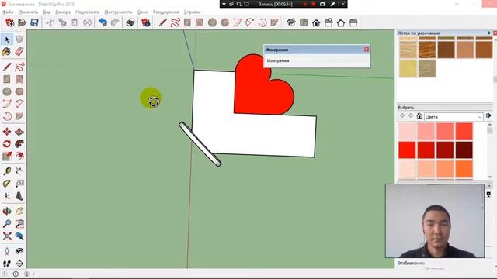The image size is (497, 279).
Task: Choose the Polygon tool in left toolbar
Action: pos(19,91)
